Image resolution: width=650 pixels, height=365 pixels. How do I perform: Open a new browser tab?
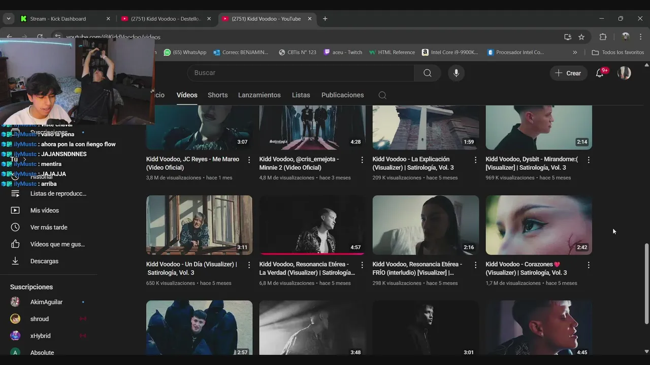[x=325, y=19]
